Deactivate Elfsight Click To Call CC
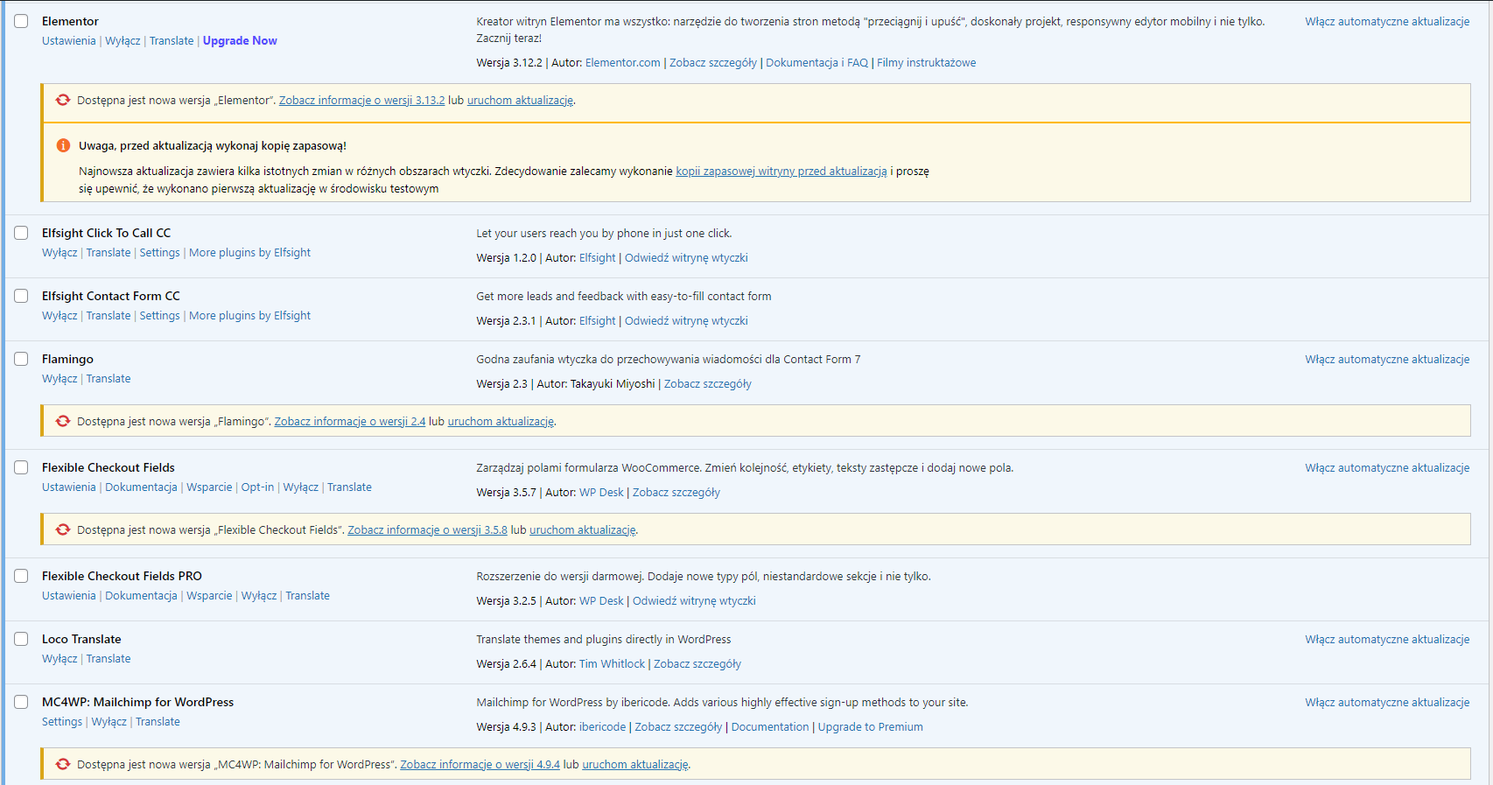 (x=60, y=252)
